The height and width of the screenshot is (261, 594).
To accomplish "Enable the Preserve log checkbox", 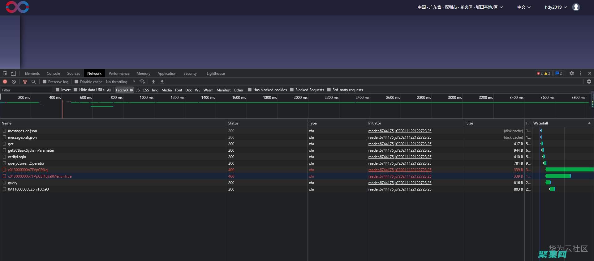I will pos(45,82).
